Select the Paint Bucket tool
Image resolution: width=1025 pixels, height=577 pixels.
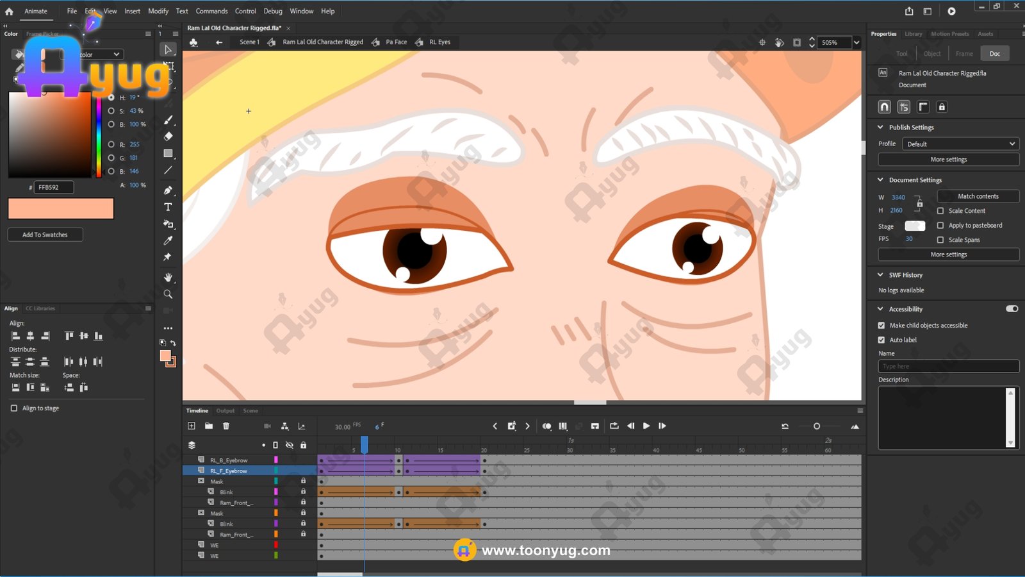(x=168, y=224)
